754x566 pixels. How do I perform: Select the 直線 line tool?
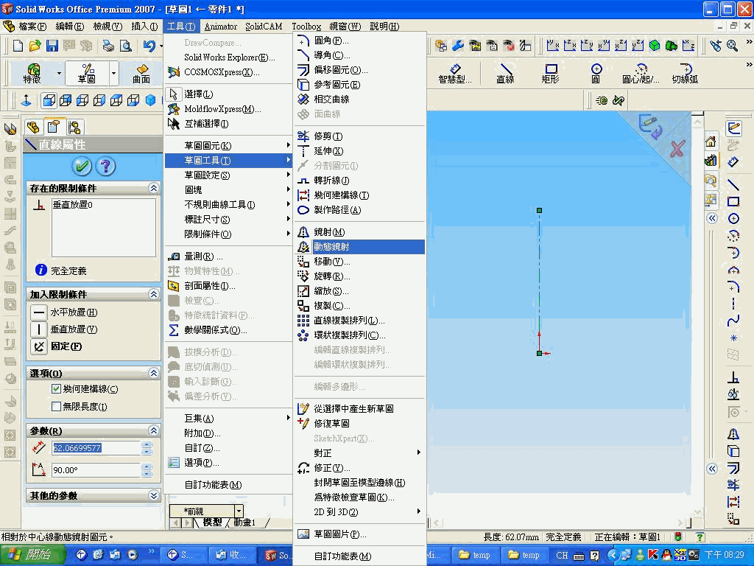pos(505,73)
